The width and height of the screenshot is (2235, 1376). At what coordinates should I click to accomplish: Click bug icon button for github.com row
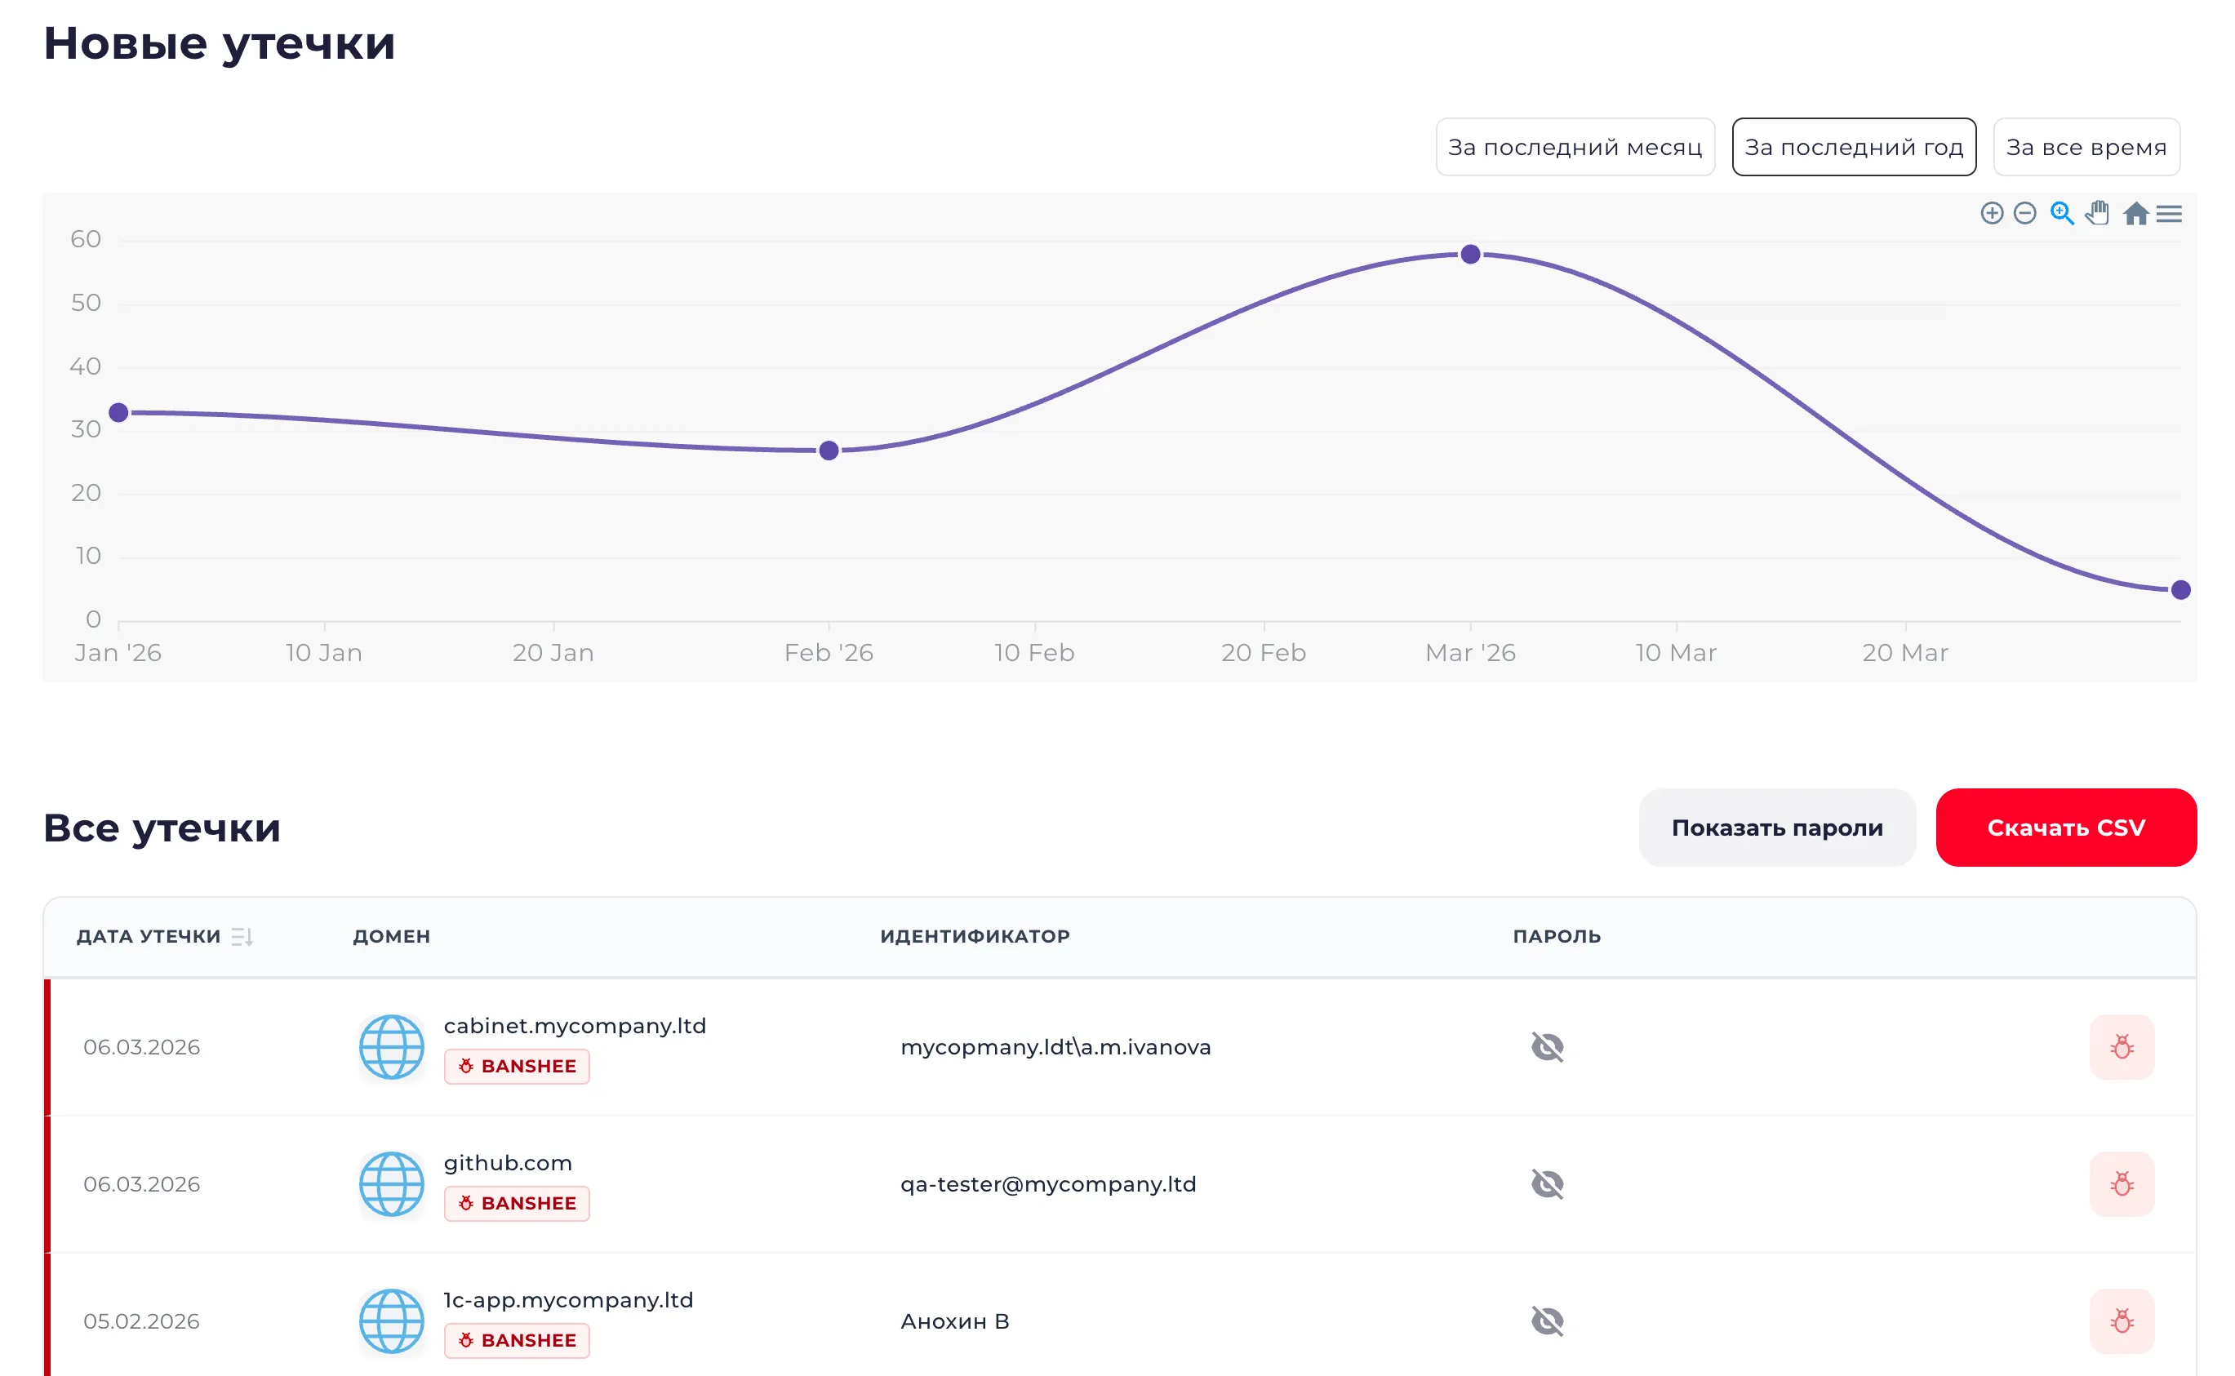point(2122,1184)
